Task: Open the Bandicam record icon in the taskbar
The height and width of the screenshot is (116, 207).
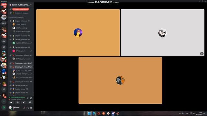Action: tap(118, 113)
